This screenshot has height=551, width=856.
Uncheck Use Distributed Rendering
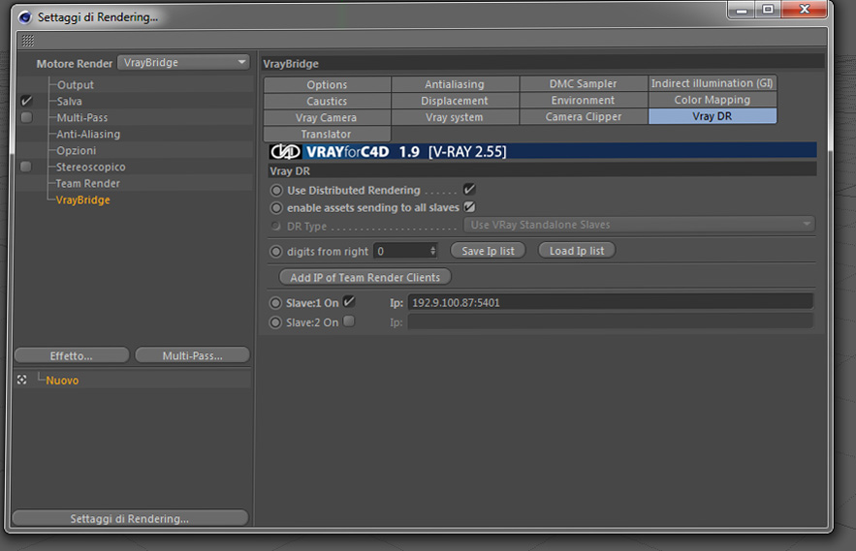click(469, 189)
